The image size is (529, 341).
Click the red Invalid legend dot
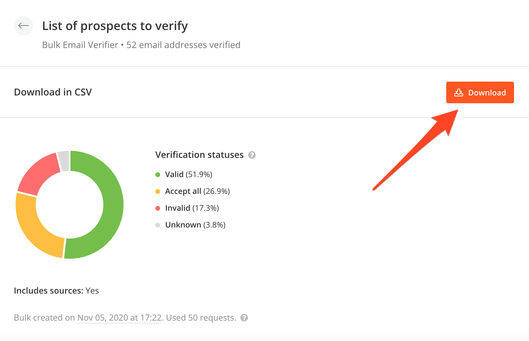point(158,208)
